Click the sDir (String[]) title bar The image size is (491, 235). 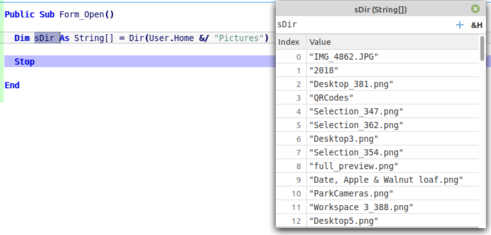coord(381,9)
